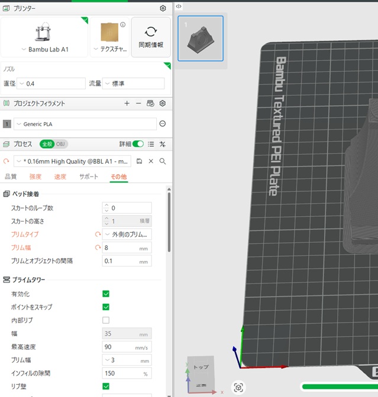The image size is (378, 397).
Task: Open the Bambu Lab A1 printer dropdown
Action: 44,50
